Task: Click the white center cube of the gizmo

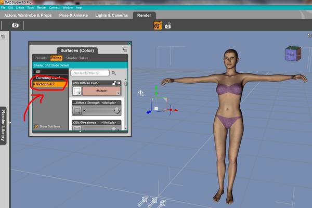Action: (x=156, y=109)
